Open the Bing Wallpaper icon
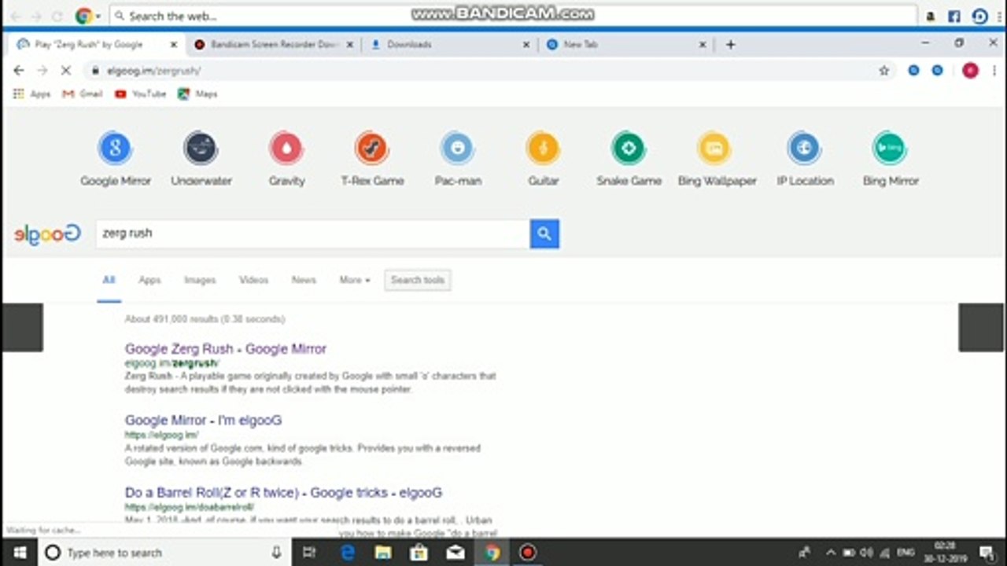The height and width of the screenshot is (566, 1007). 714,148
